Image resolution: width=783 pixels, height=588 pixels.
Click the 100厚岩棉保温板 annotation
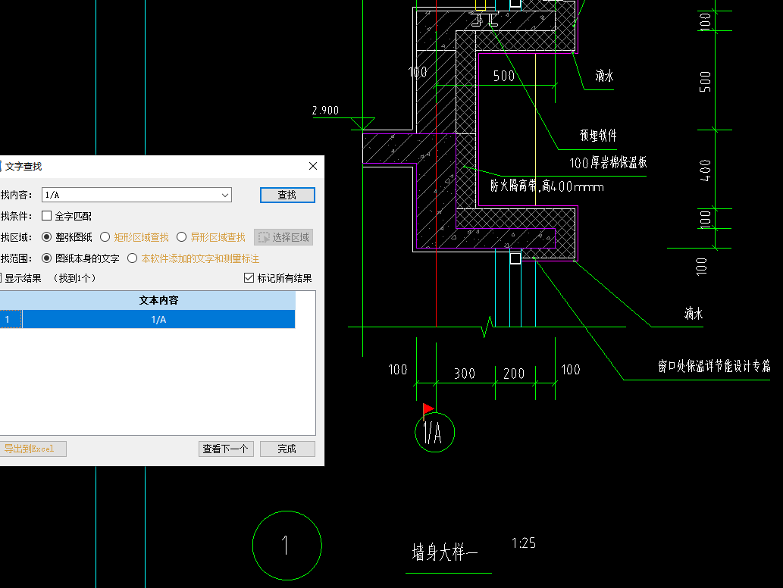608,163
